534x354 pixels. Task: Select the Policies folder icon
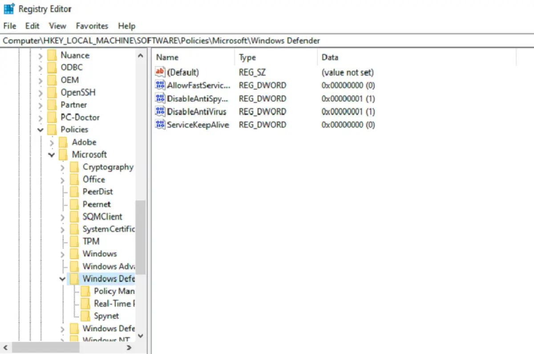pos(53,130)
